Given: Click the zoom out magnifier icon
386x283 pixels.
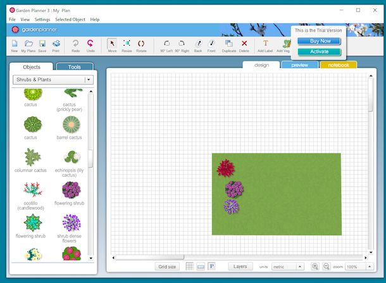Looking at the screenshot, I should pyautogui.click(x=326, y=267).
